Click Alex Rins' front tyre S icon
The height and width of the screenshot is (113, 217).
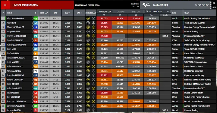coord(88,23)
